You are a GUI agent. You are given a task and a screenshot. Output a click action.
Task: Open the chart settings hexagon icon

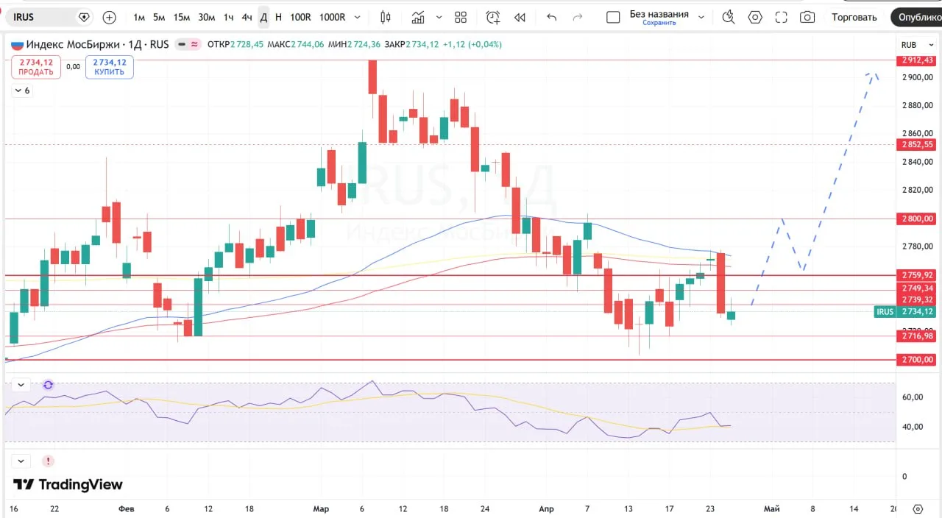click(755, 17)
